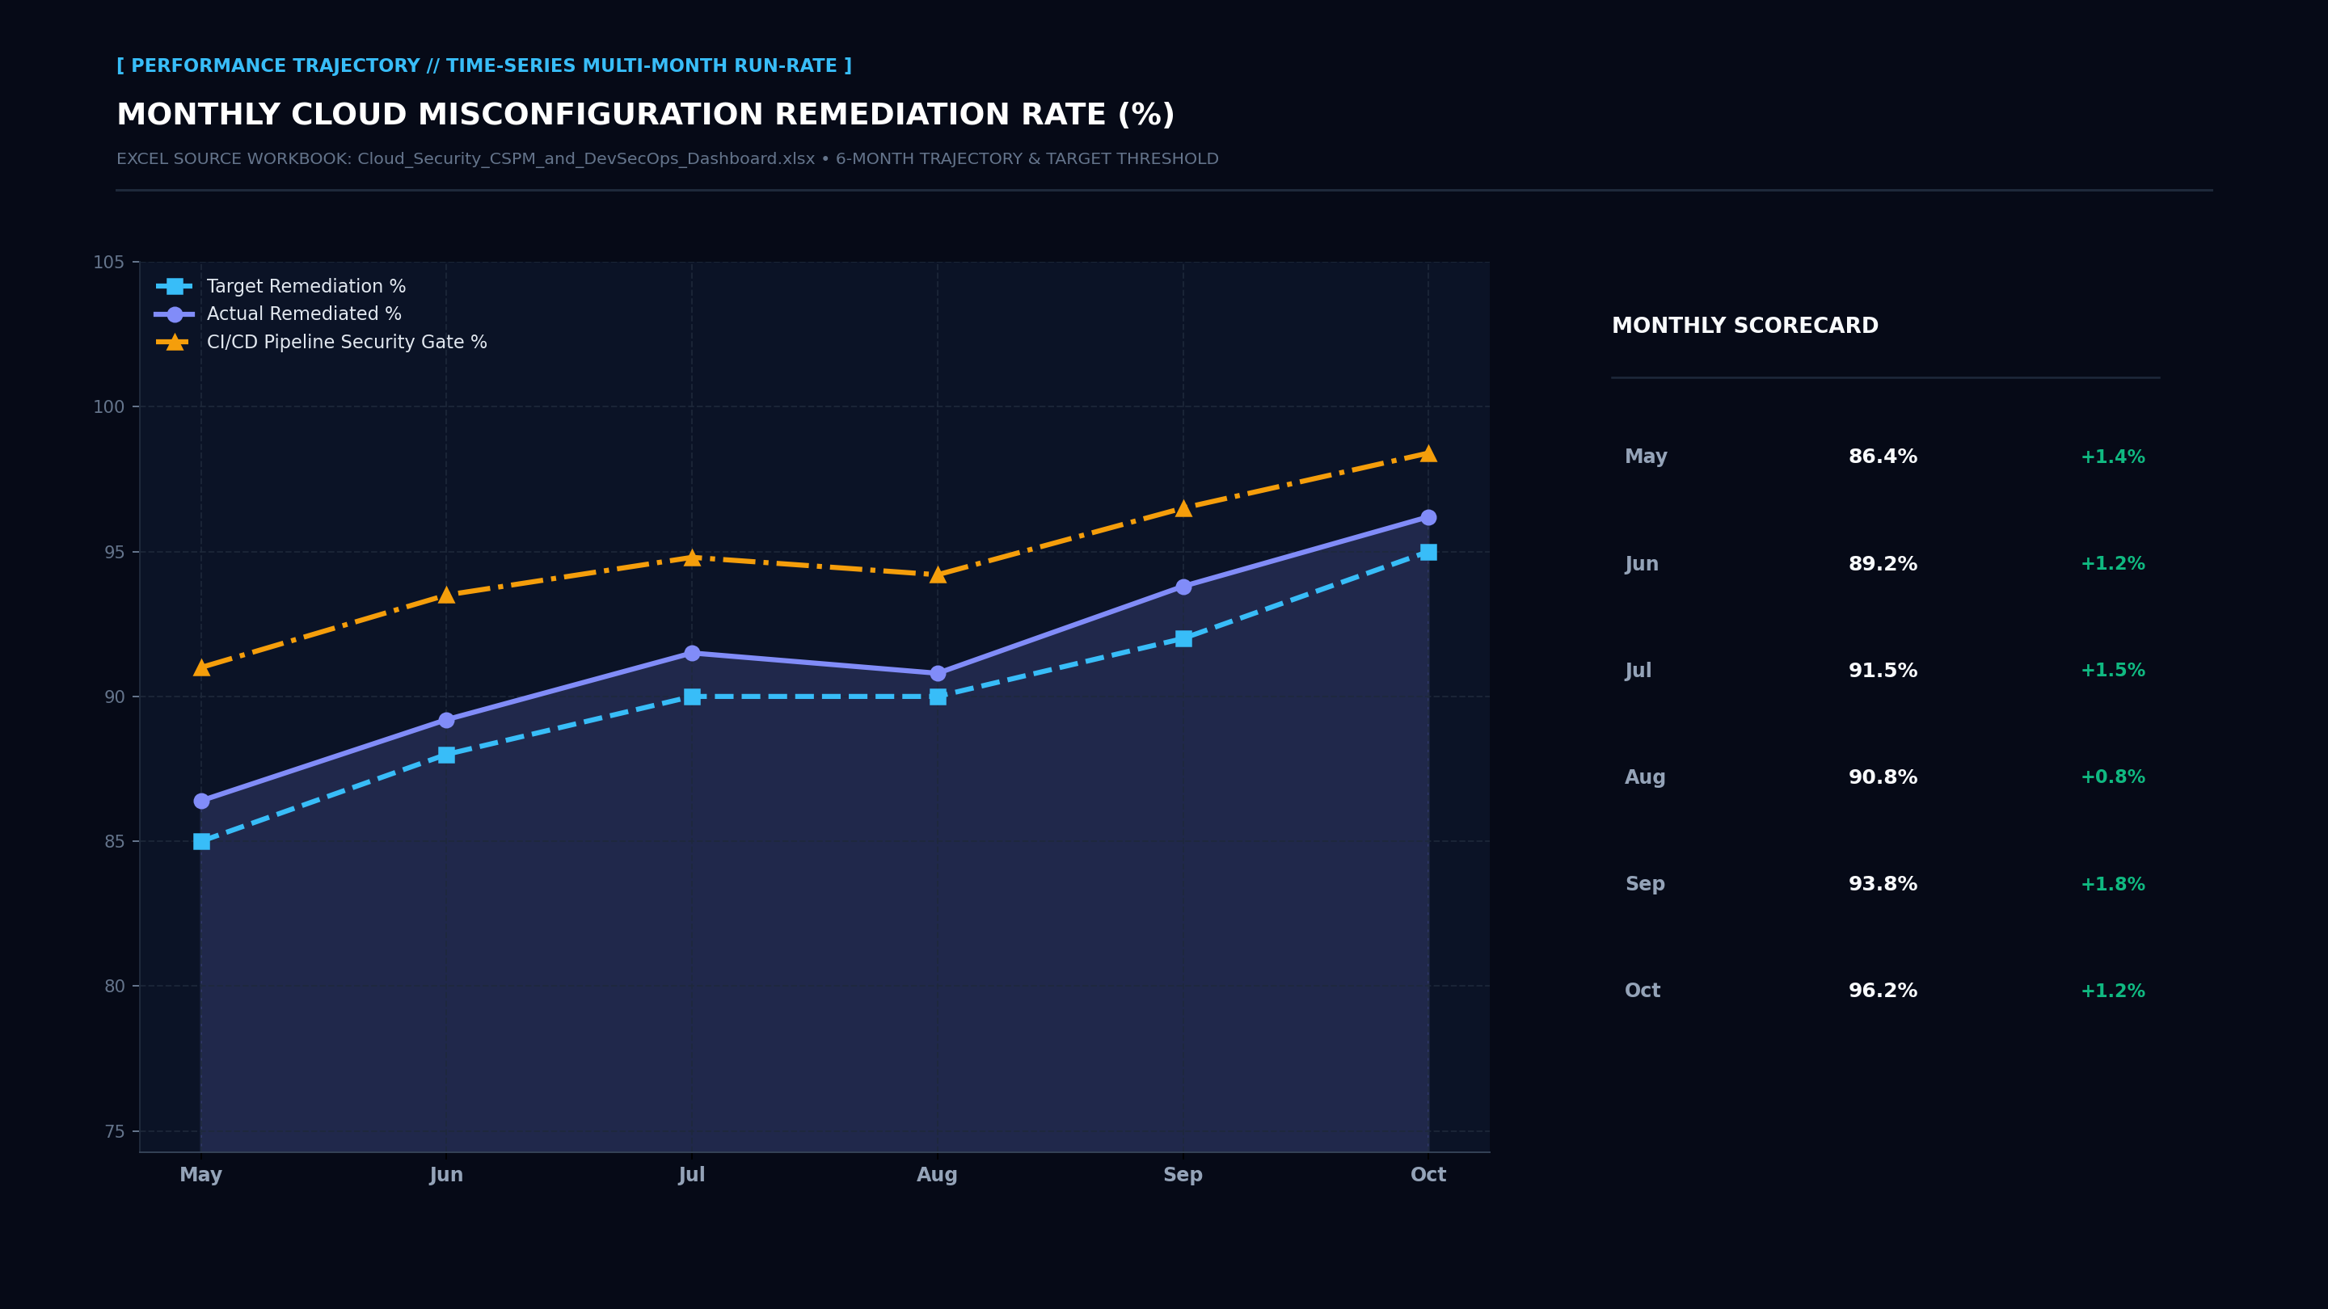Click the Sep target square data point

(1184, 638)
